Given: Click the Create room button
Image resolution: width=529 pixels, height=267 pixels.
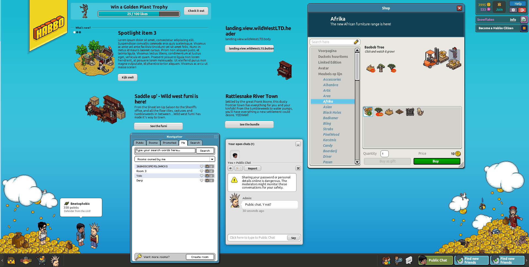Looking at the screenshot, I should click(x=200, y=257).
